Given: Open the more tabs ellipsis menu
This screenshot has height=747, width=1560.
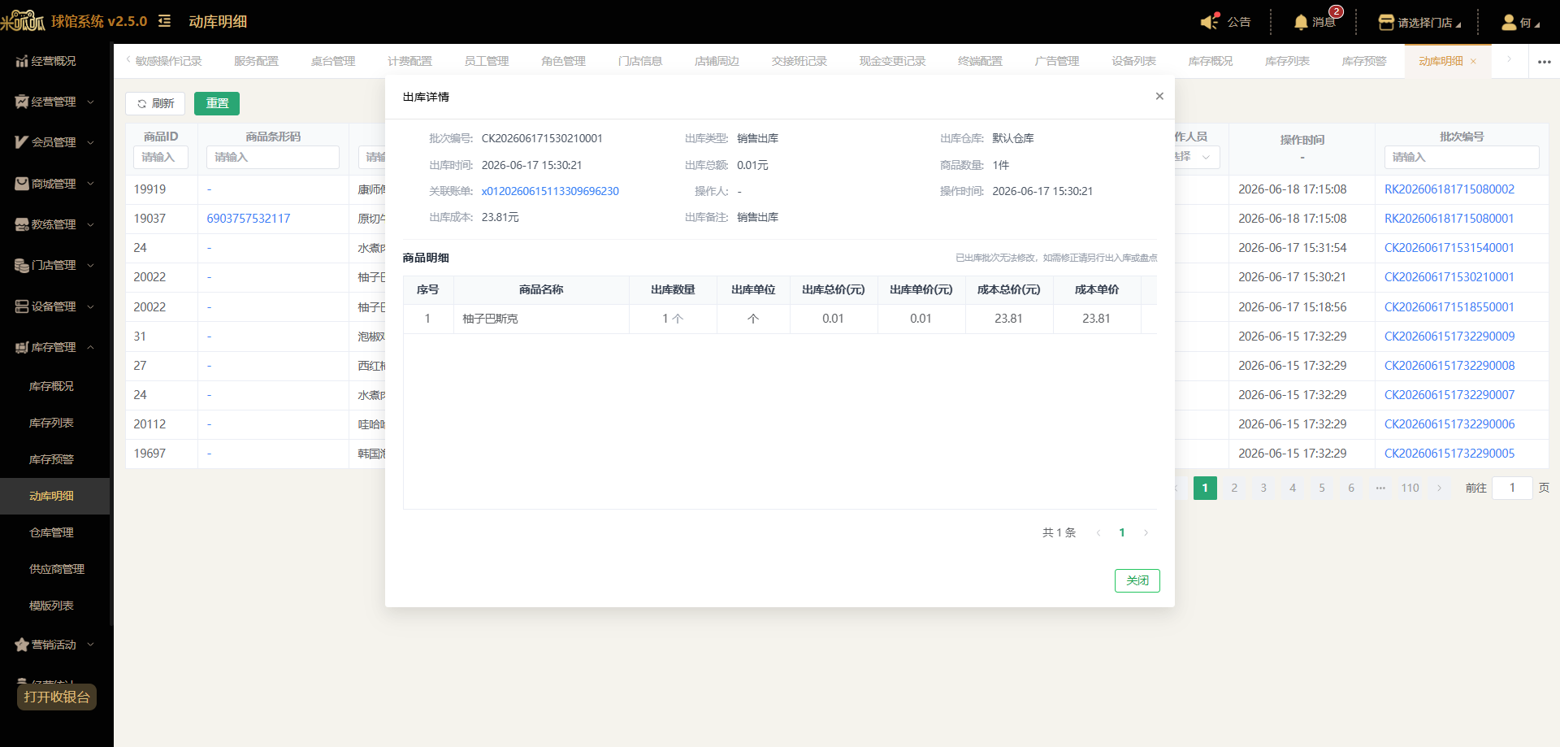Looking at the screenshot, I should pos(1545,62).
